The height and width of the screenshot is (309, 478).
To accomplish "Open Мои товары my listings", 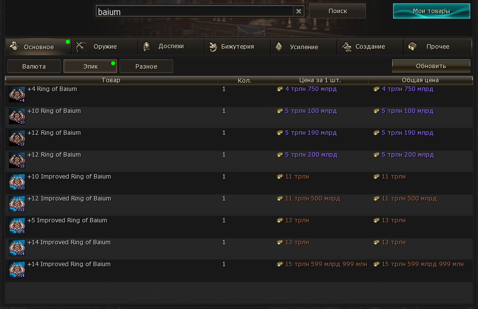I will pos(431,11).
